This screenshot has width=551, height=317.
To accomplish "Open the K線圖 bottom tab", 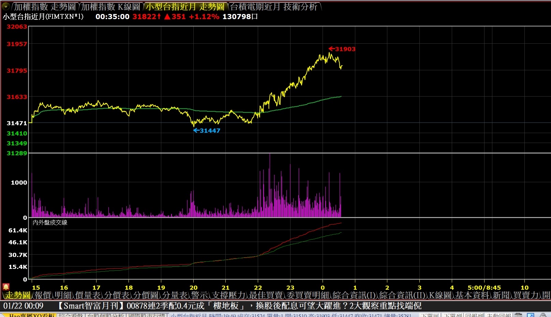I will 441,295.
